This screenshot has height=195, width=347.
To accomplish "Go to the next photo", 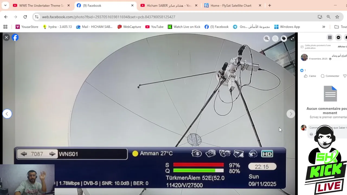I will tap(291, 114).
